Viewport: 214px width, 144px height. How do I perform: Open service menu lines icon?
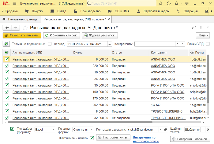pyautogui.click(x=186, y=3)
